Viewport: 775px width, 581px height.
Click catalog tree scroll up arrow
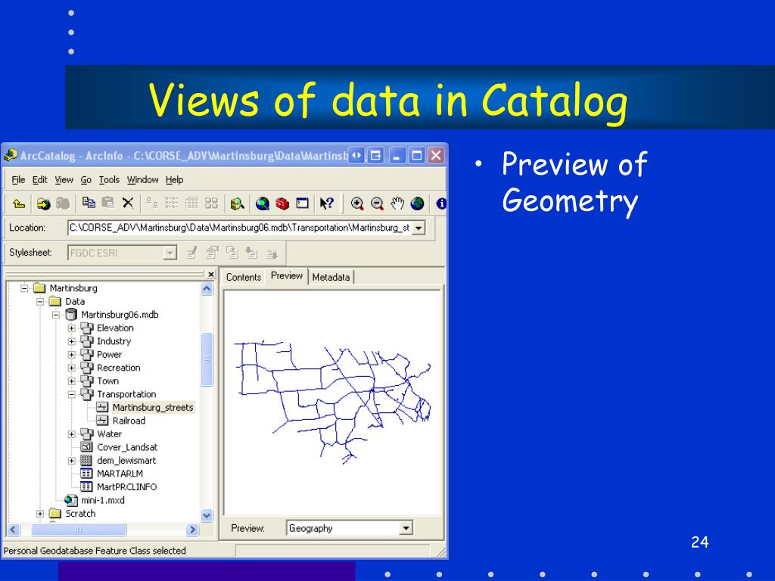pos(207,288)
